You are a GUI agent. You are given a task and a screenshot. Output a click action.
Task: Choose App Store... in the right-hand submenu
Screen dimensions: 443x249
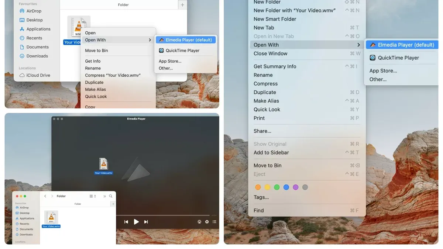(383, 71)
